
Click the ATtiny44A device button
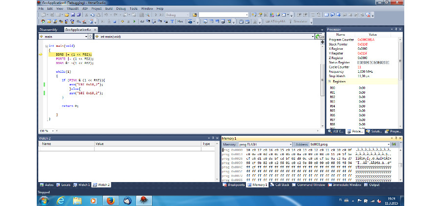click(x=275, y=21)
